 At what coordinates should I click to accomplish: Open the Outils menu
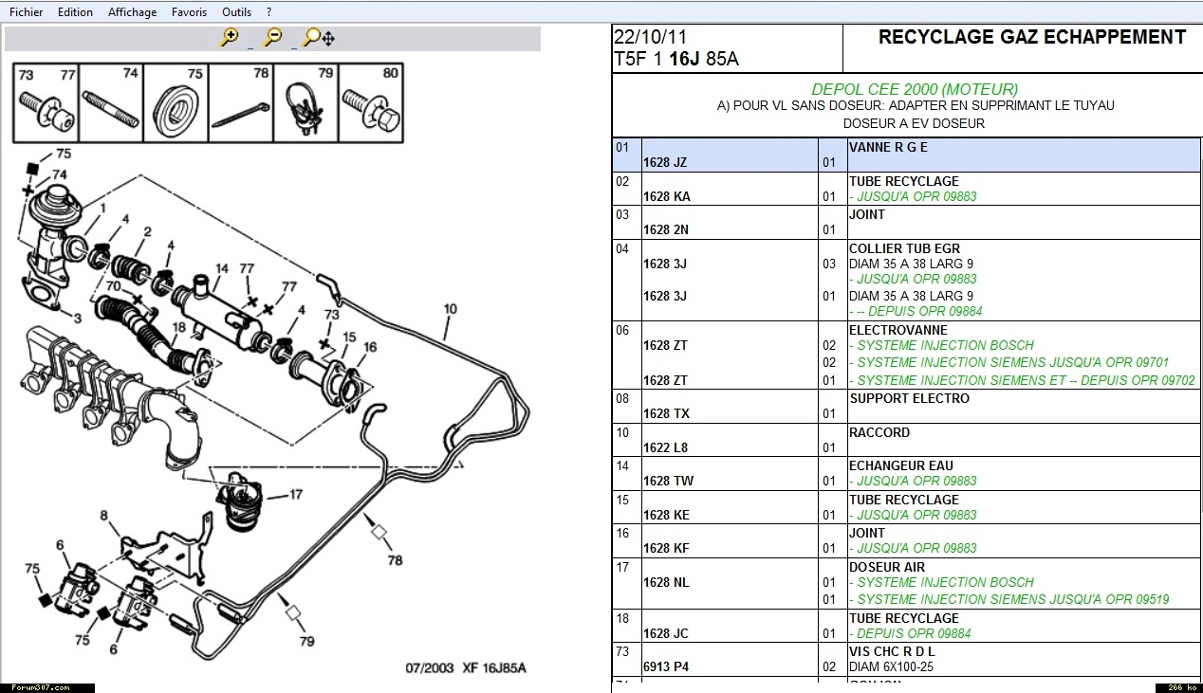point(236,12)
